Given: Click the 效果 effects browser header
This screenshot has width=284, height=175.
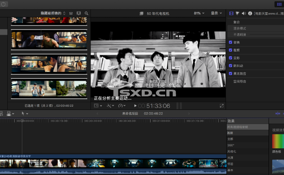Looking at the screenshot, I should click(231, 121).
